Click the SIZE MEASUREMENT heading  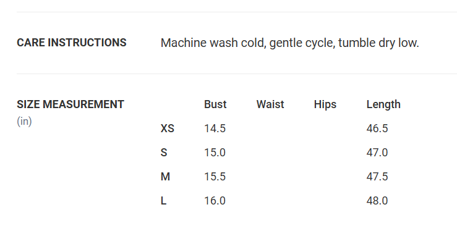pyautogui.click(x=70, y=104)
